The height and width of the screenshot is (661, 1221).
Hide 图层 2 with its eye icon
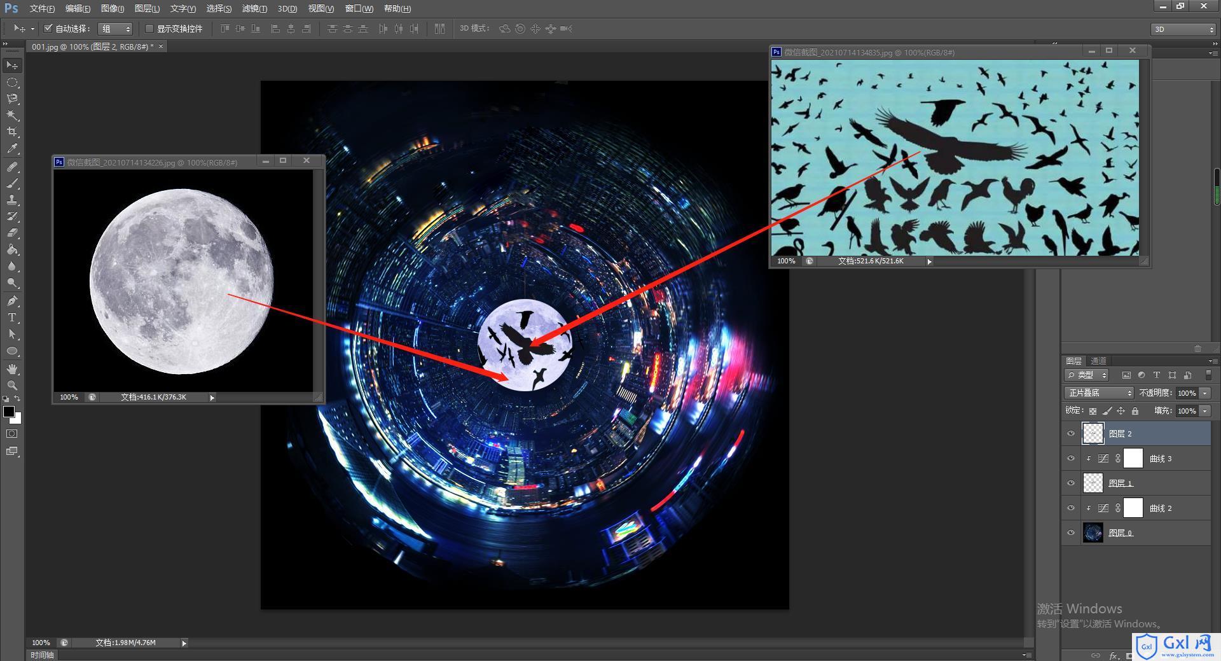[1071, 434]
